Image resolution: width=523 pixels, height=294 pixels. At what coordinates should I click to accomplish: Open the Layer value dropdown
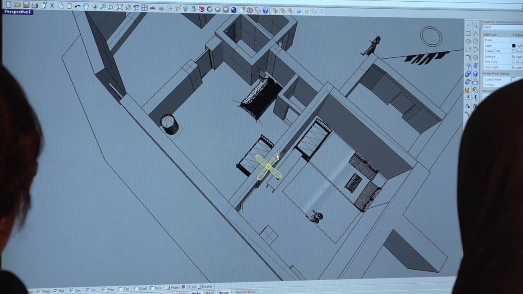517,46
